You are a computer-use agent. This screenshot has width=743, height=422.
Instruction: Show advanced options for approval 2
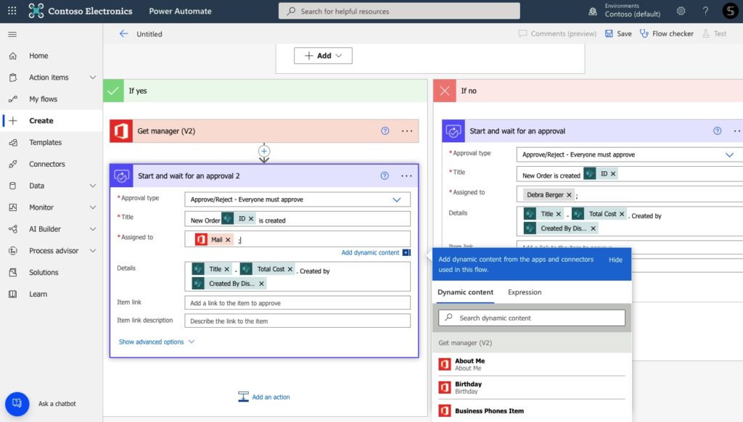tap(157, 342)
